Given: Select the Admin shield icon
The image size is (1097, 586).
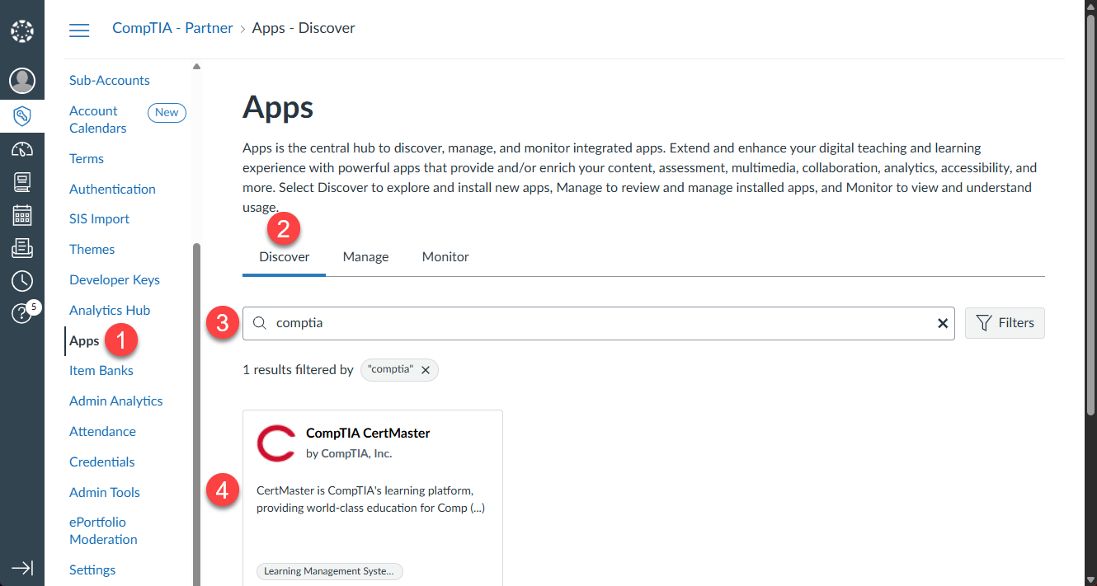Looking at the screenshot, I should click(22, 116).
